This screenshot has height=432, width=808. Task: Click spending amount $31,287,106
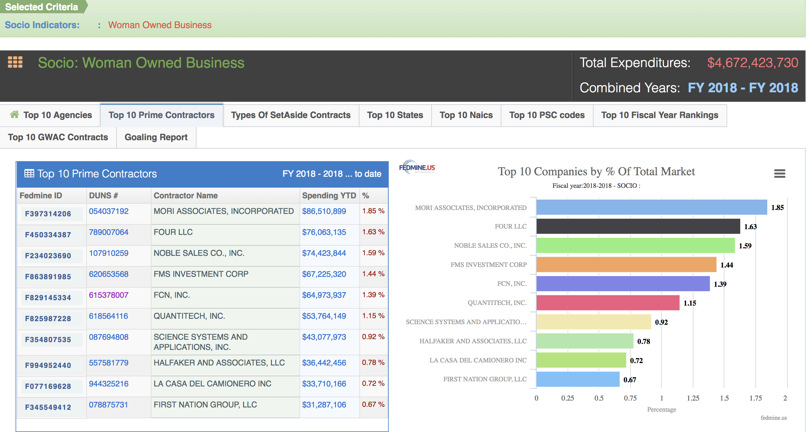(324, 405)
